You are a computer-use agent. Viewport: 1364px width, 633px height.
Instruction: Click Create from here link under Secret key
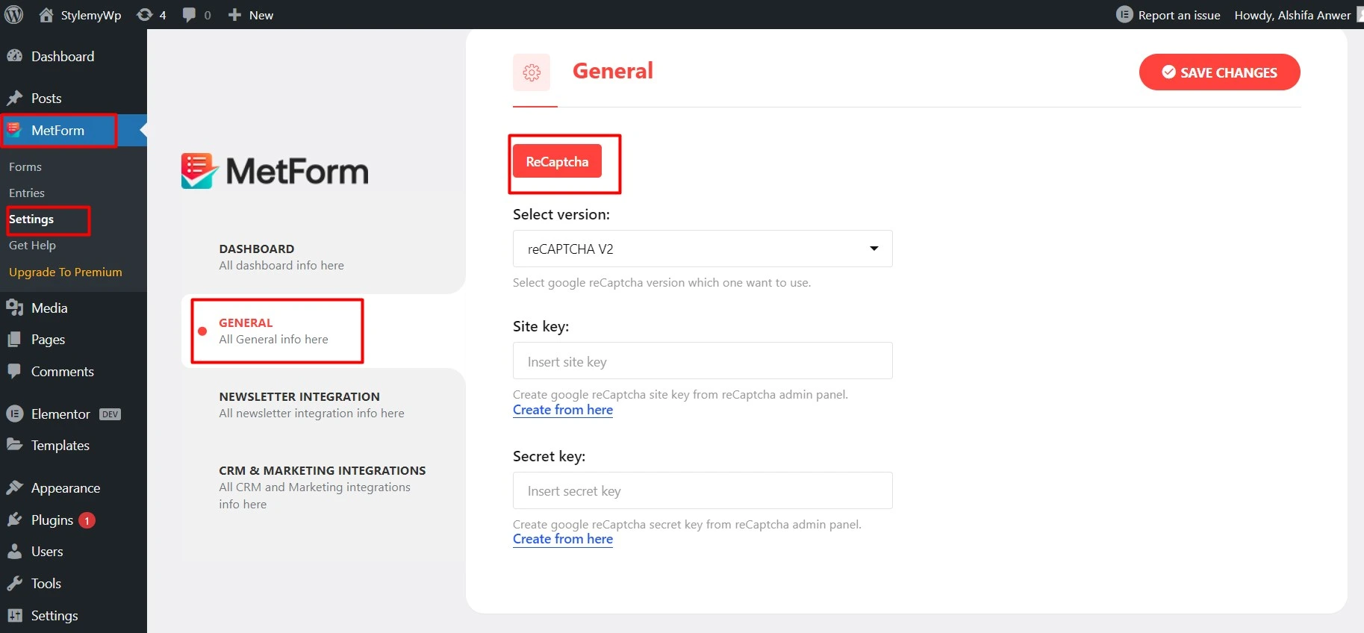(x=563, y=539)
